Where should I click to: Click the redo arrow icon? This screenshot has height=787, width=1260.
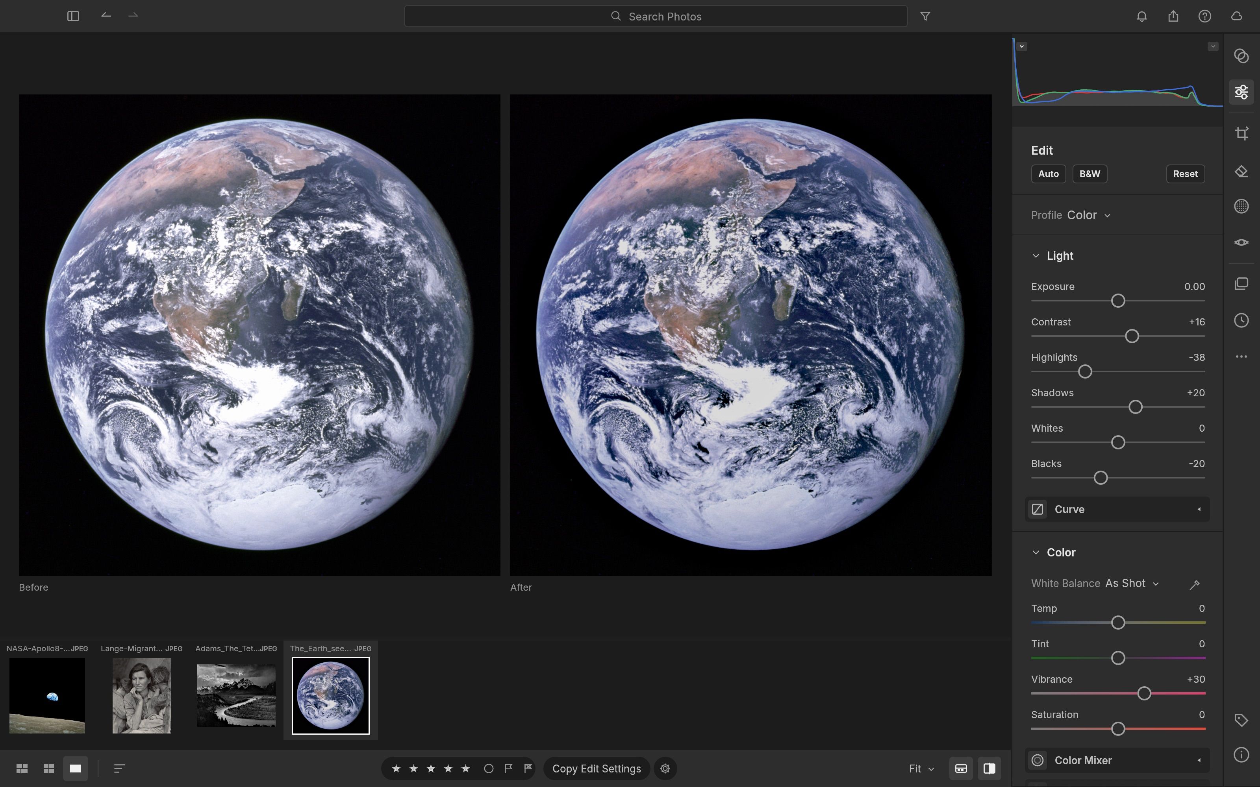pos(133,16)
